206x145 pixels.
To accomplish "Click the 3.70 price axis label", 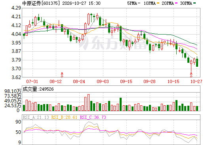I will coord(16,69).
